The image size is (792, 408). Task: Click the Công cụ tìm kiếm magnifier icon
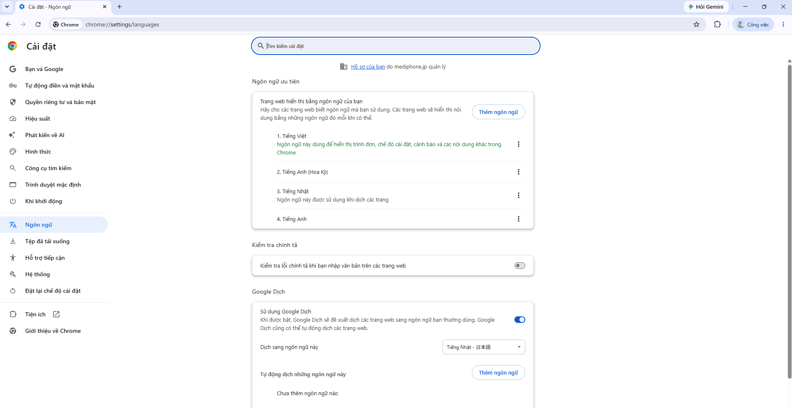point(13,168)
